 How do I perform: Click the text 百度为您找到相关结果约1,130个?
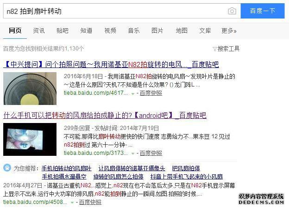tap(44, 49)
